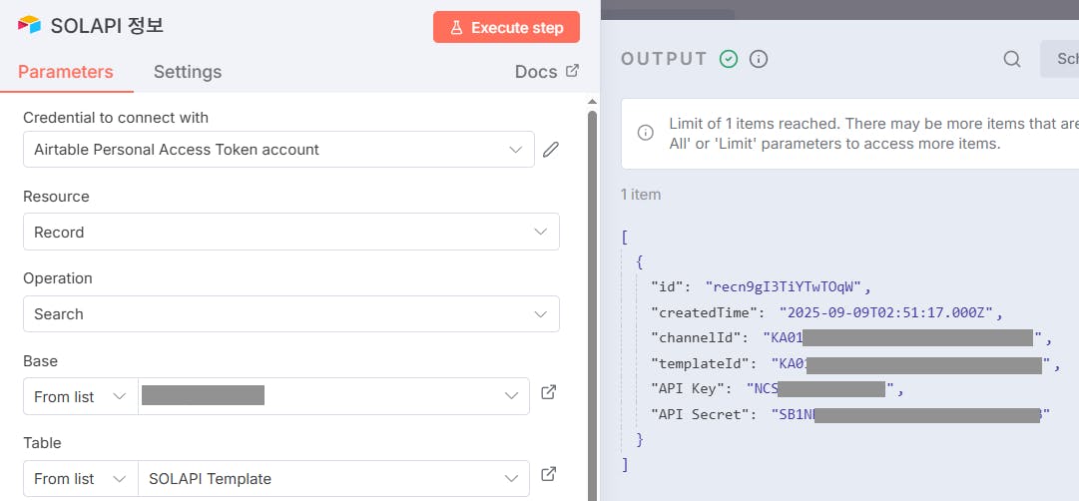Open the Docs link
The width and height of the screenshot is (1079, 501).
click(x=546, y=72)
